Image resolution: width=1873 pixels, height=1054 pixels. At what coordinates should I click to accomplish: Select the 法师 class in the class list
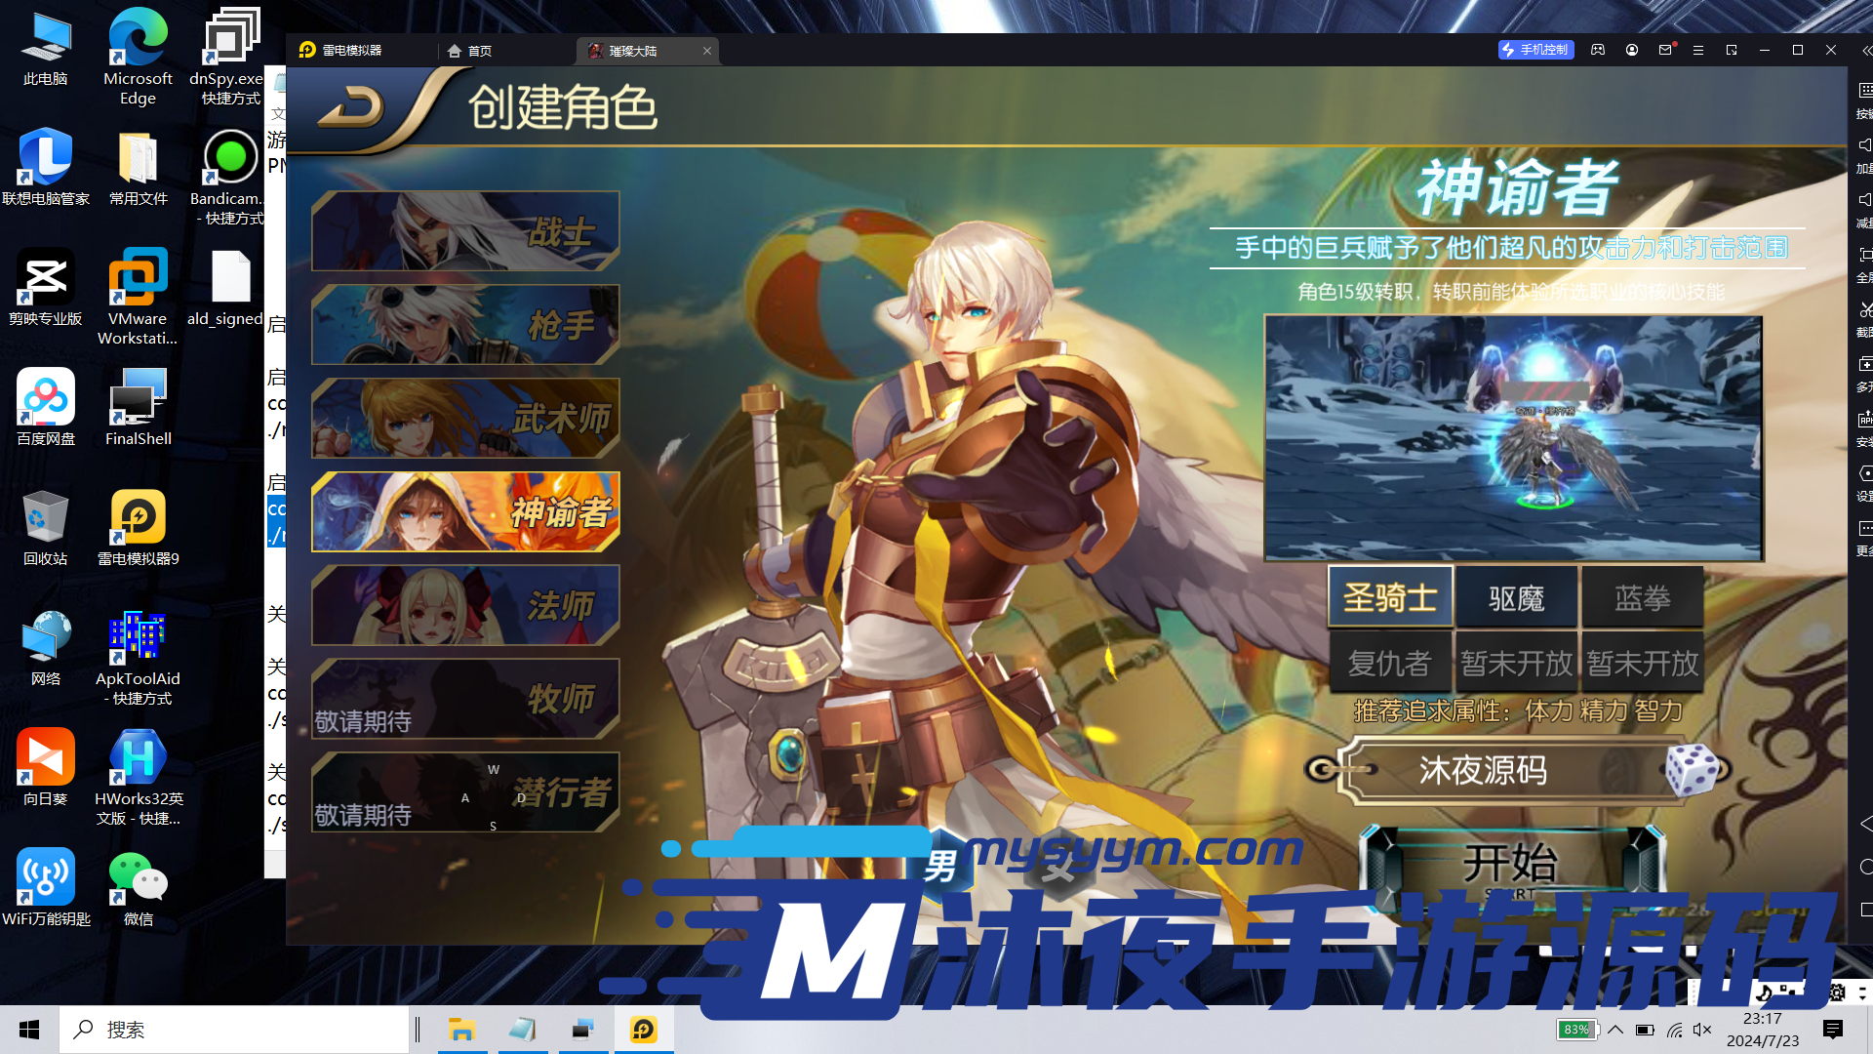pyautogui.click(x=465, y=605)
